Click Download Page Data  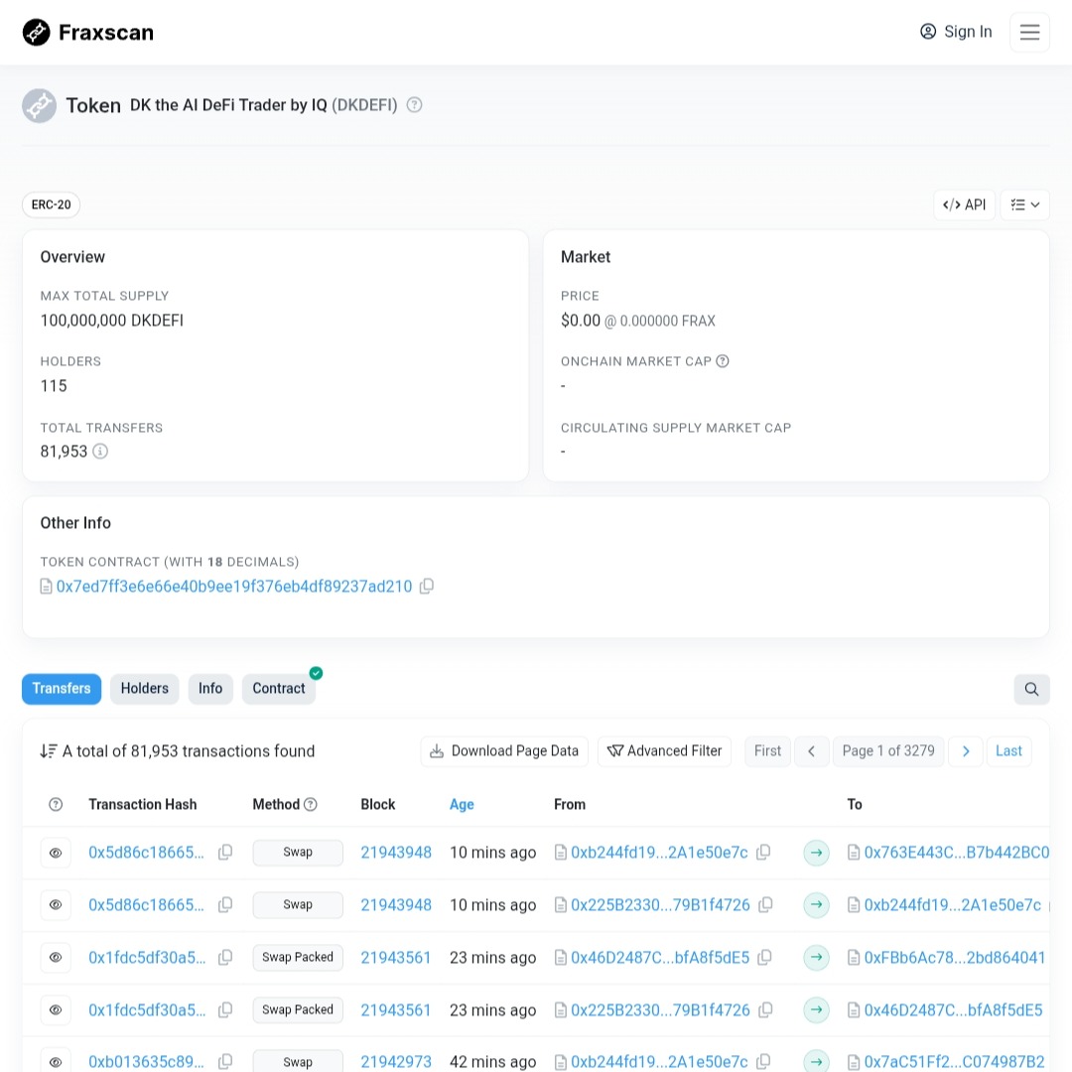tap(504, 751)
